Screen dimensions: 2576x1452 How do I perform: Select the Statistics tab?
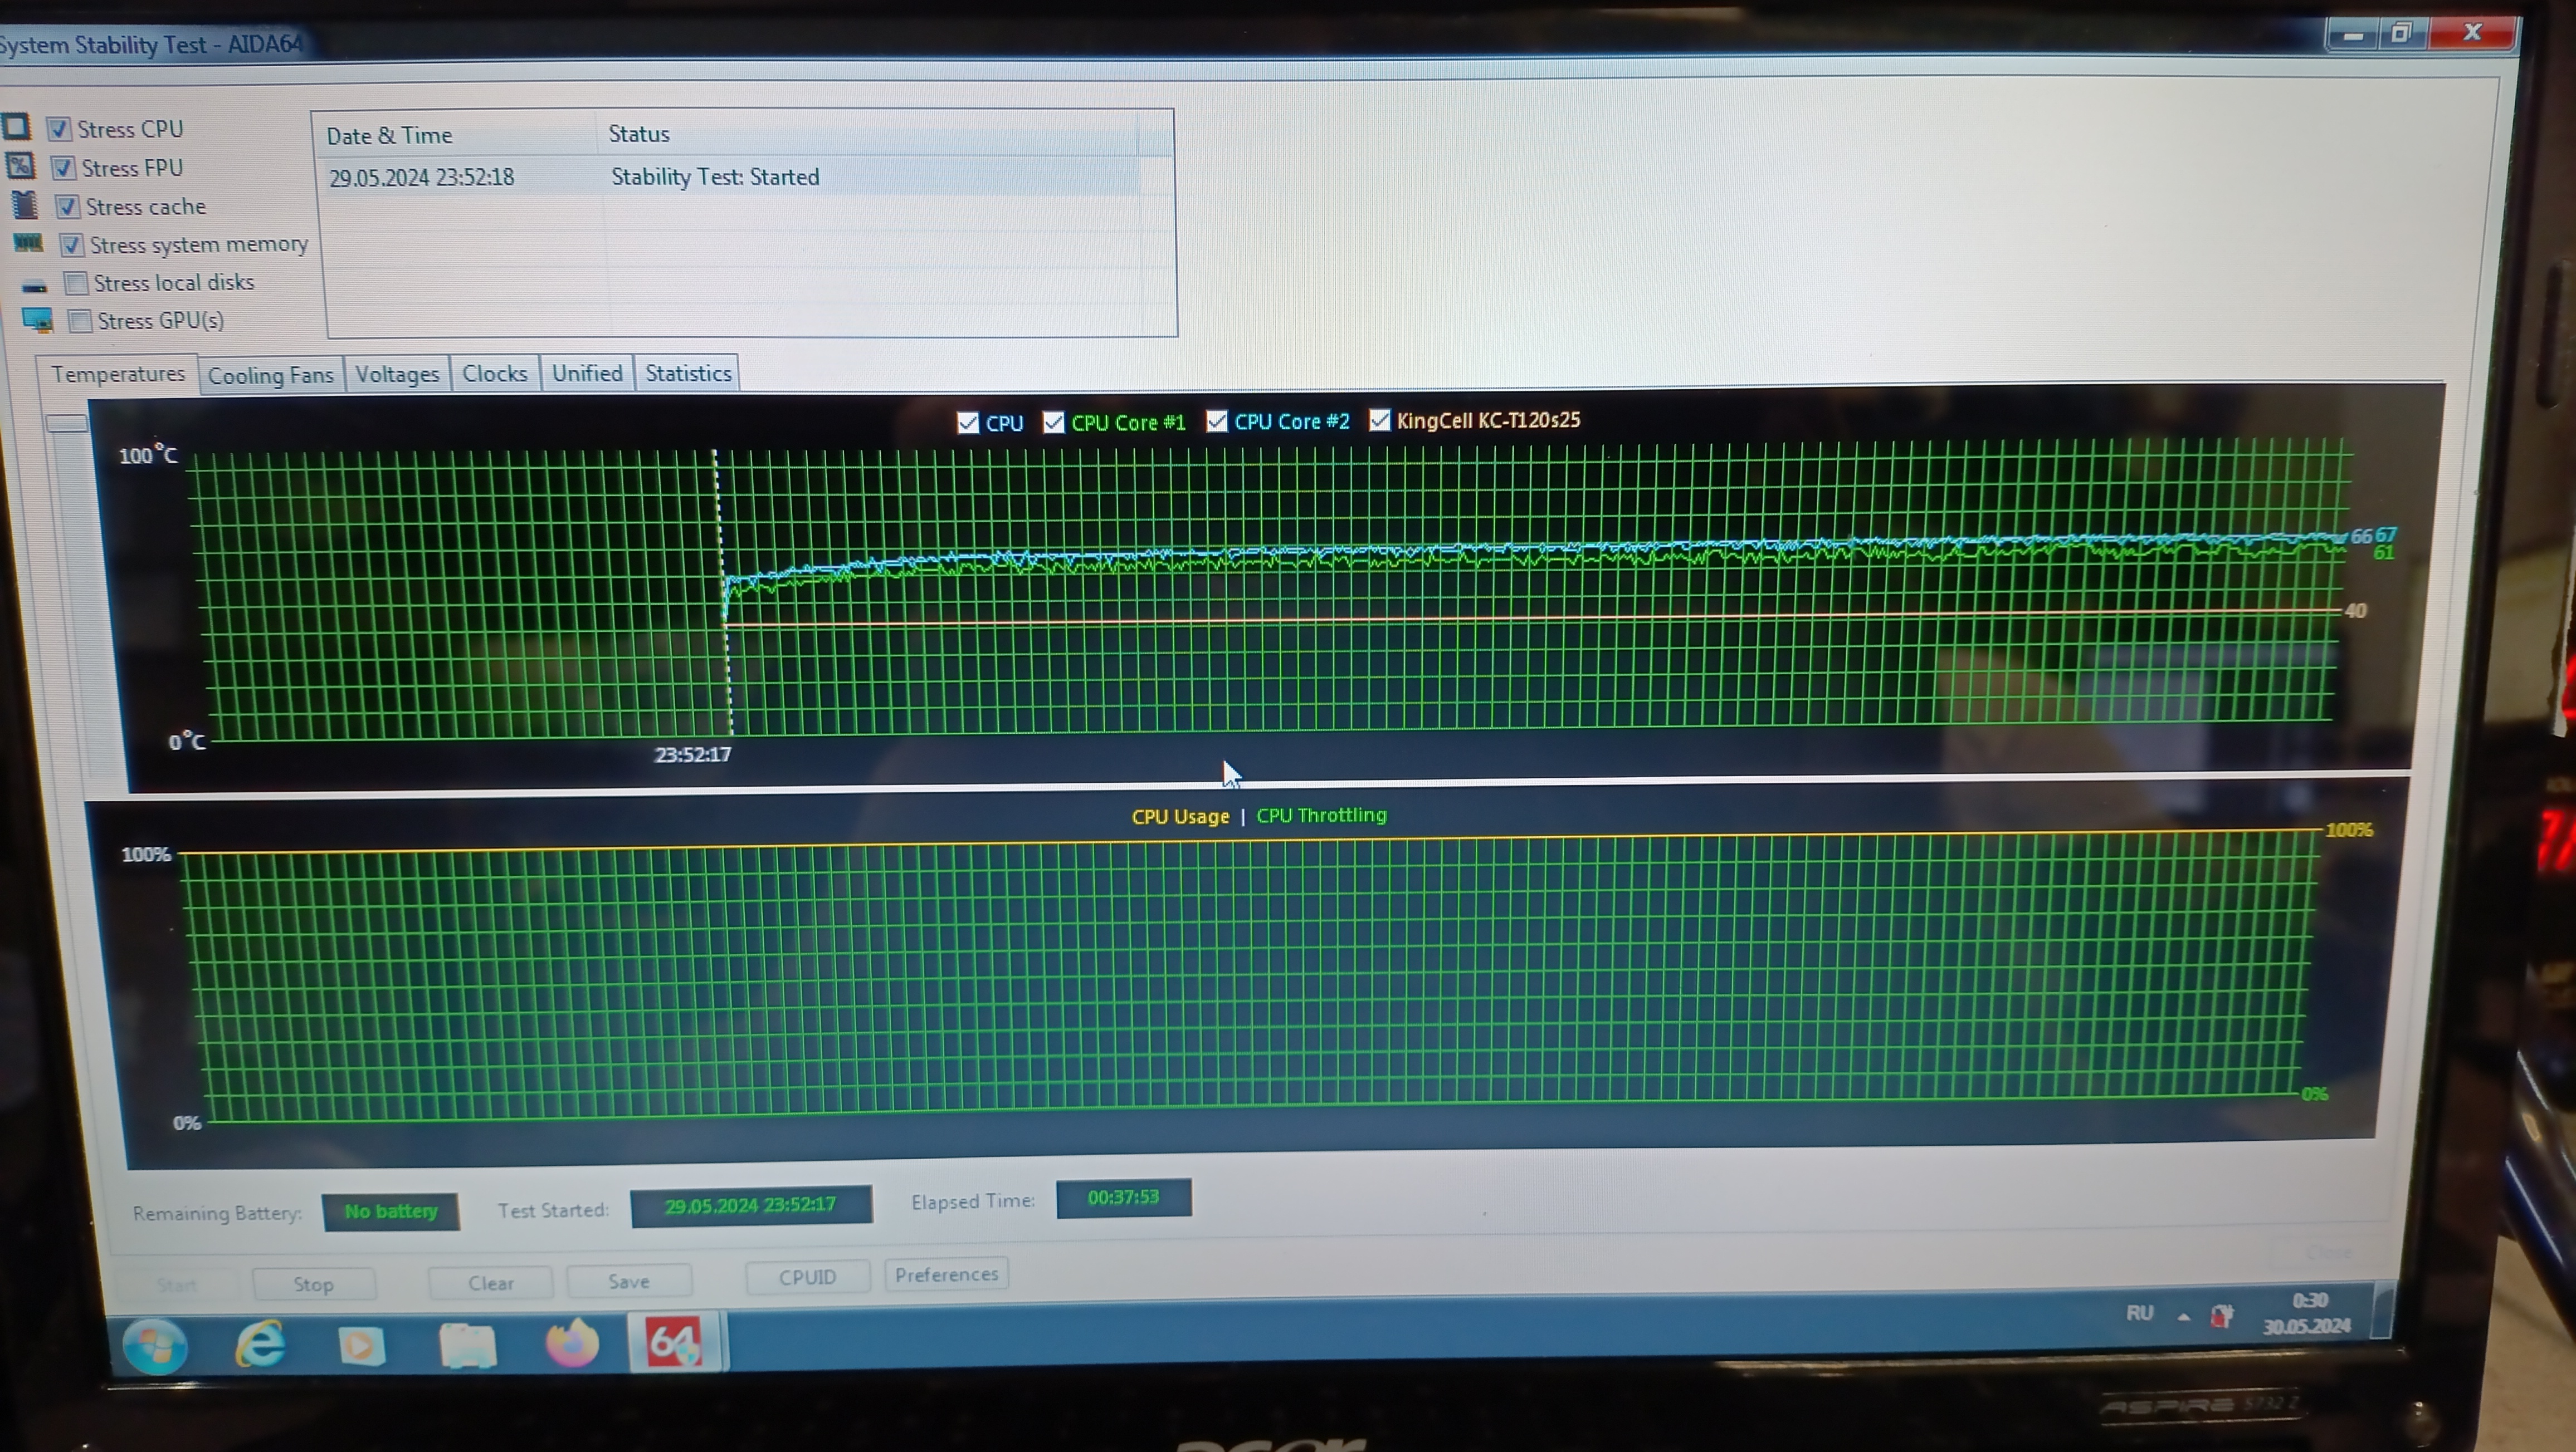coord(688,373)
